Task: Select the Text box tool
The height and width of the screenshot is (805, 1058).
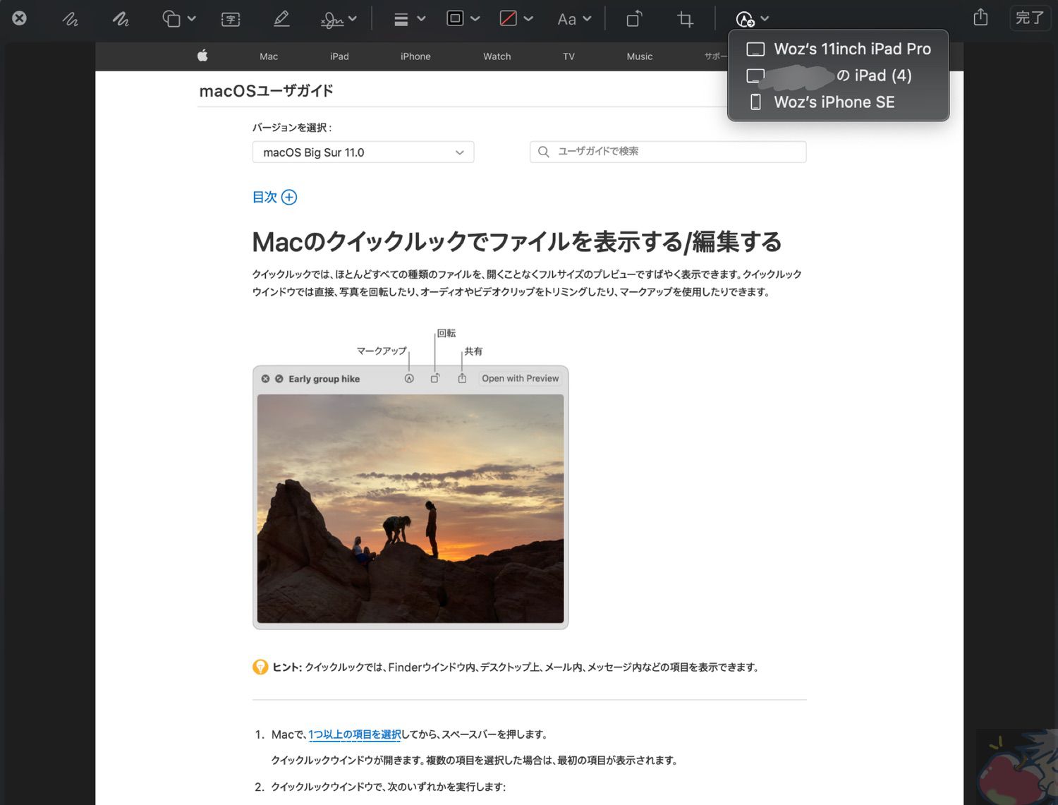Action: 231,19
